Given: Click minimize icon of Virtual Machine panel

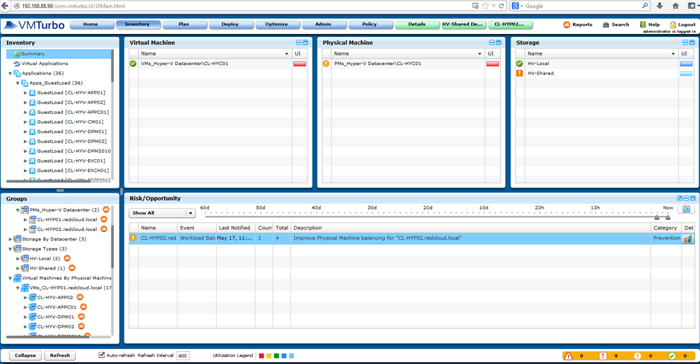Looking at the screenshot, I should click(x=299, y=42).
